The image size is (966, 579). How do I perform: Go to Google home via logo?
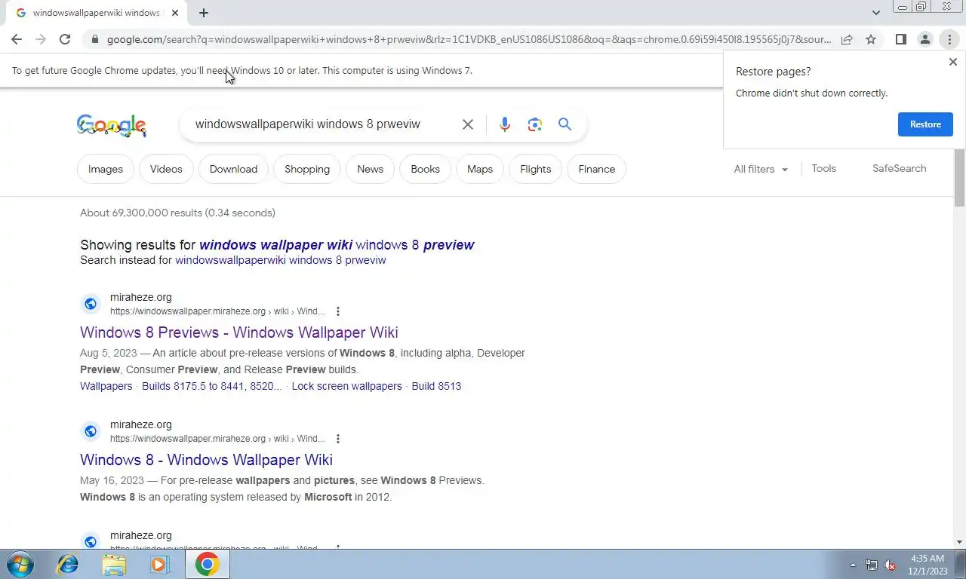[x=112, y=126]
